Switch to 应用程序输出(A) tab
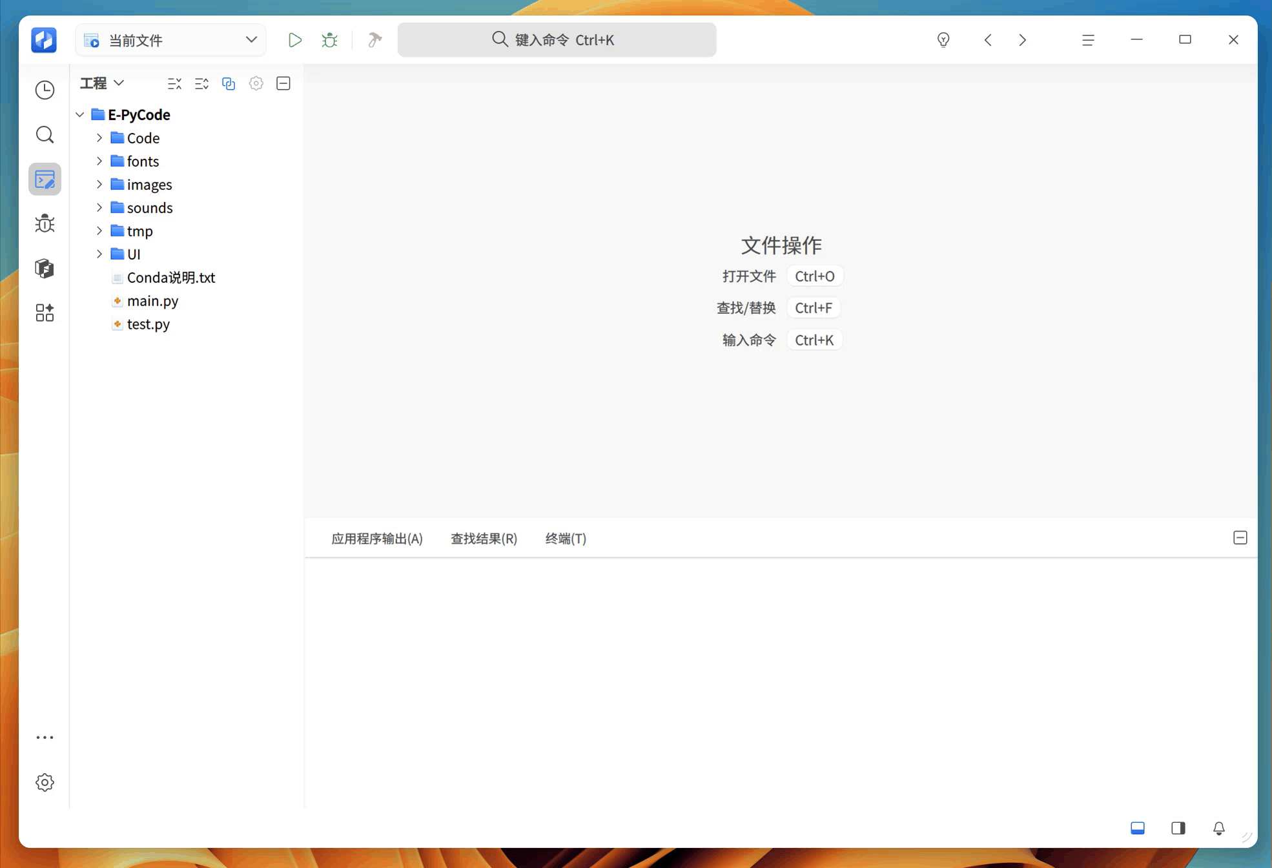This screenshot has height=868, width=1272. pos(377,539)
